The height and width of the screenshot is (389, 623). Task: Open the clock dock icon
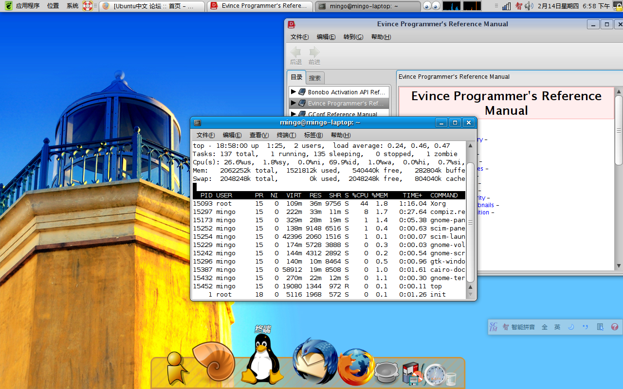[435, 374]
